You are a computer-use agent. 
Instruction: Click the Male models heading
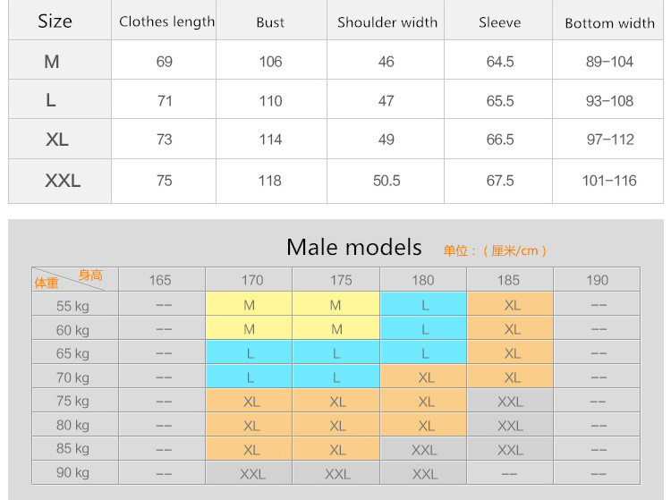click(x=354, y=247)
